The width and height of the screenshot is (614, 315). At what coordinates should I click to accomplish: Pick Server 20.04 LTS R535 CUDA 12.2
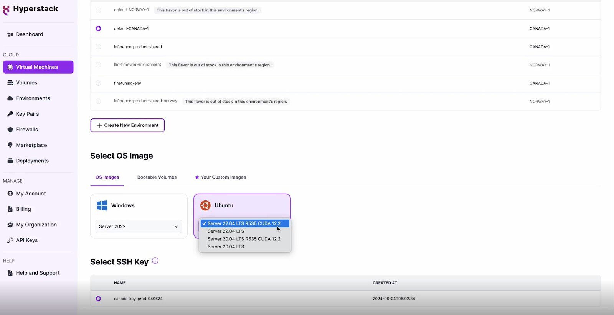point(244,239)
